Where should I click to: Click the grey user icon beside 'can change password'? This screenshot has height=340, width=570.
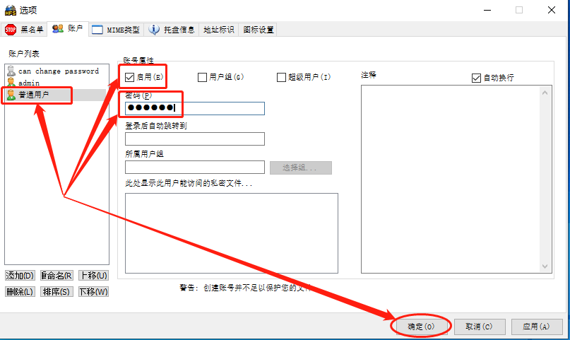[x=11, y=71]
